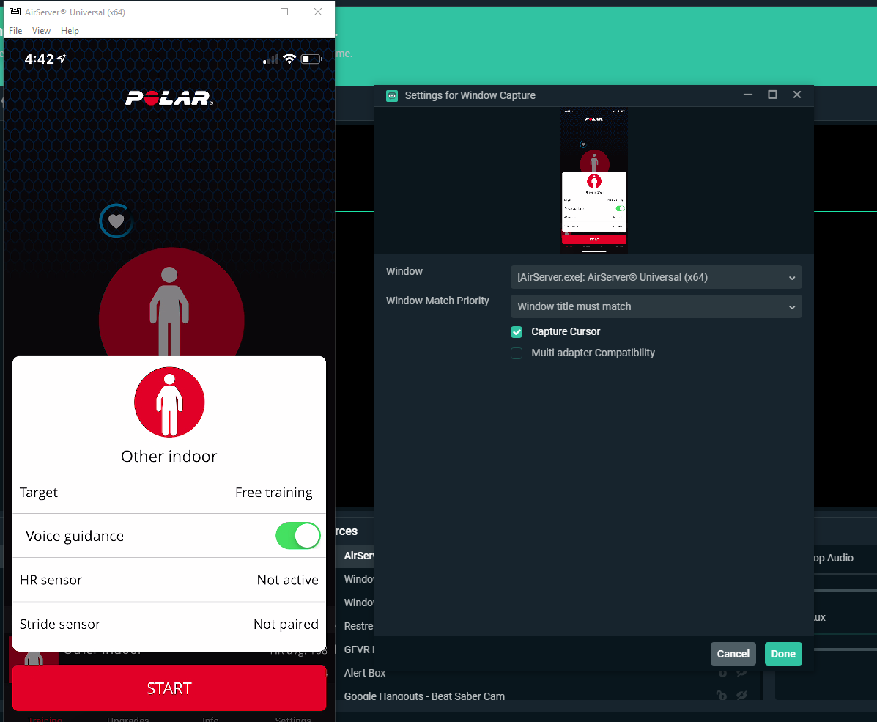Tap the heart icon on the Polar screen
Image resolution: width=877 pixels, height=722 pixels.
coord(116,221)
